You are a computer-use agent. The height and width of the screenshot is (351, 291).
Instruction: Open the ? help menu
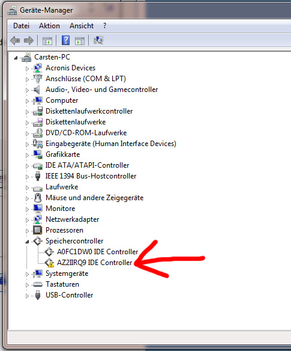click(x=105, y=26)
